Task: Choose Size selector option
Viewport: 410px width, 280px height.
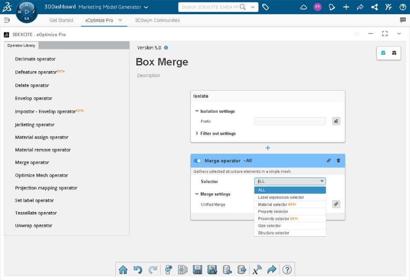Action: click(290, 226)
